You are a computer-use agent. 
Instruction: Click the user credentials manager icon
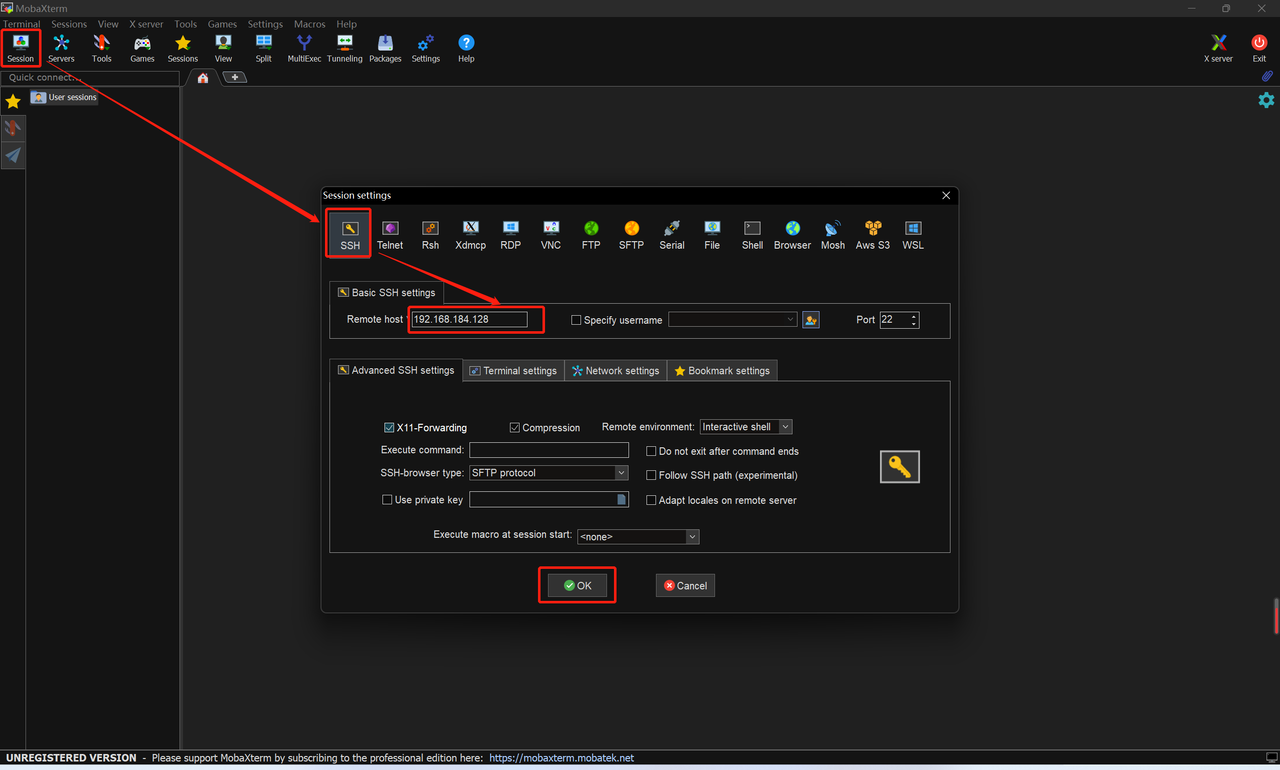click(x=811, y=320)
